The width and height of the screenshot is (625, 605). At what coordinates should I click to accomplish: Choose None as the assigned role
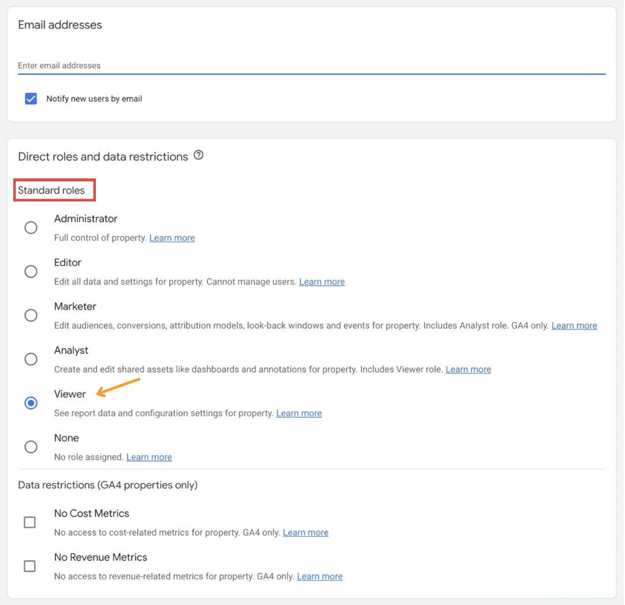pyautogui.click(x=31, y=447)
